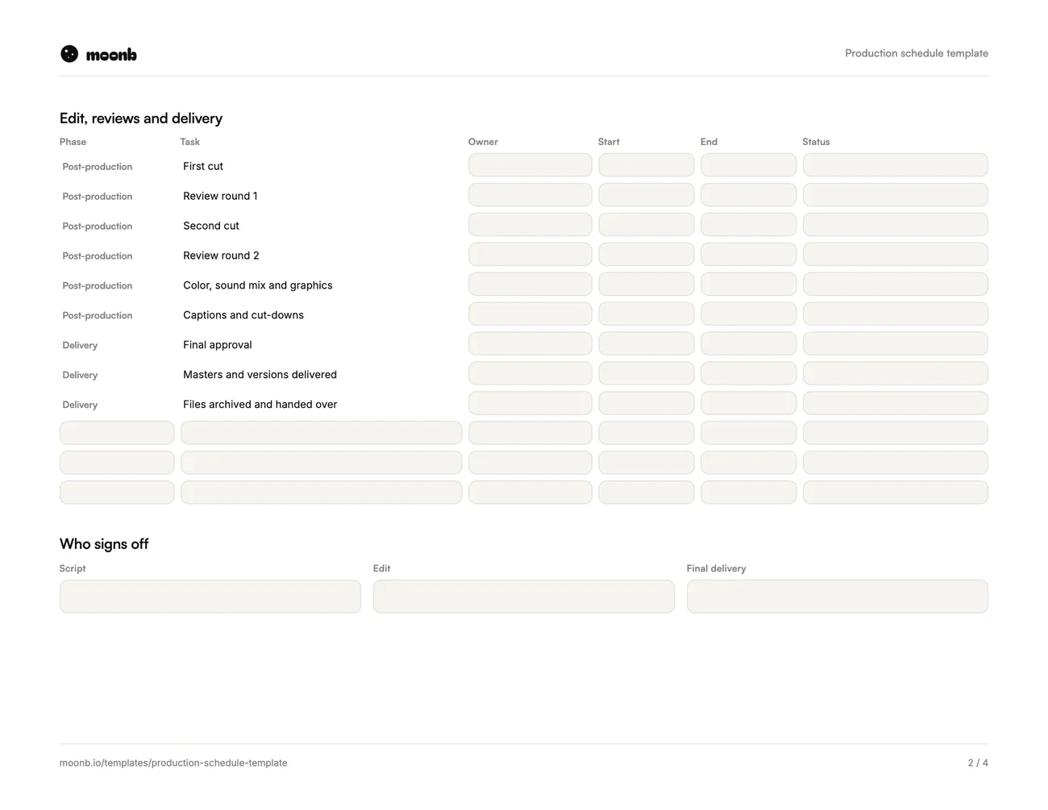Focus the Final delivery sign-off field
The width and height of the screenshot is (1048, 810).
838,596
